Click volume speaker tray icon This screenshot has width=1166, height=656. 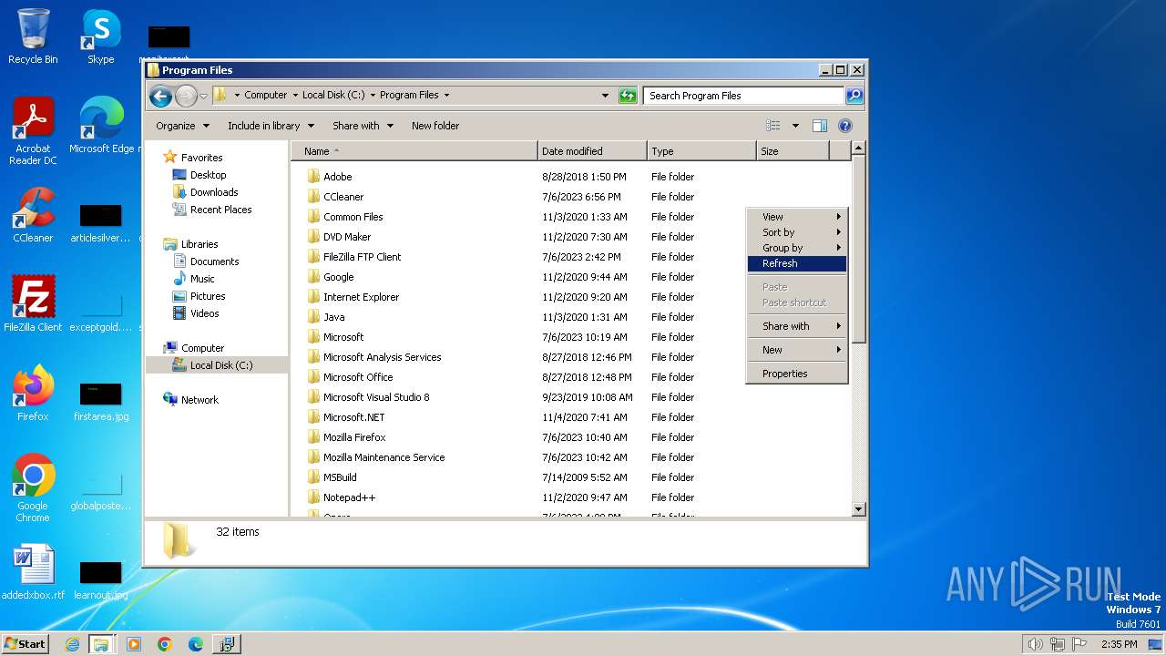click(x=1035, y=644)
